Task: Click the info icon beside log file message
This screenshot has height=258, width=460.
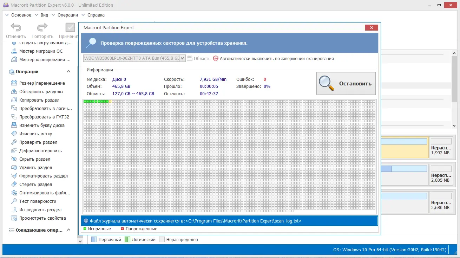Action: coord(86,221)
